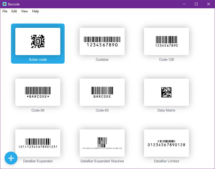
Task: Select the Code-93 barcode thumbnail
Action: point(102,92)
